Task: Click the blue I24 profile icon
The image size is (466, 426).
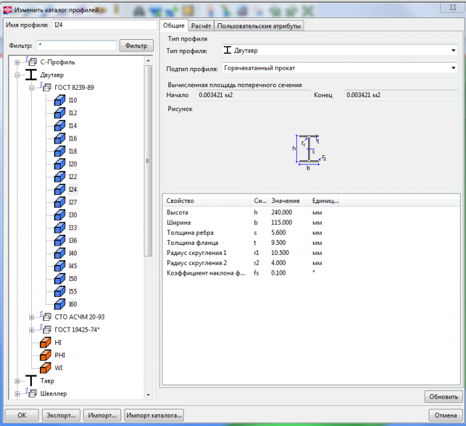Action: 59,189
